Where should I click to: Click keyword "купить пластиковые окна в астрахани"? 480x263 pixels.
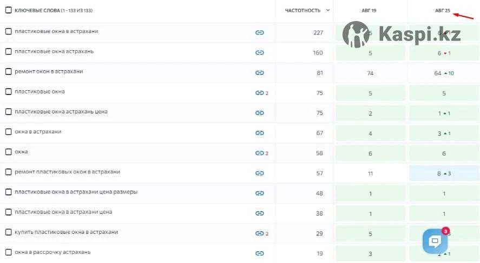pyautogui.click(x=66, y=232)
